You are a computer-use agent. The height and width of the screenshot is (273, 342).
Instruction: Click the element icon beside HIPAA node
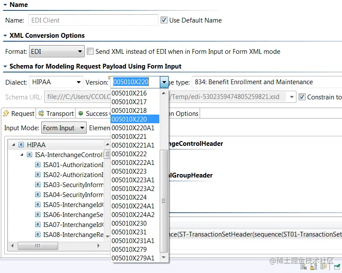pyautogui.click(x=21, y=145)
